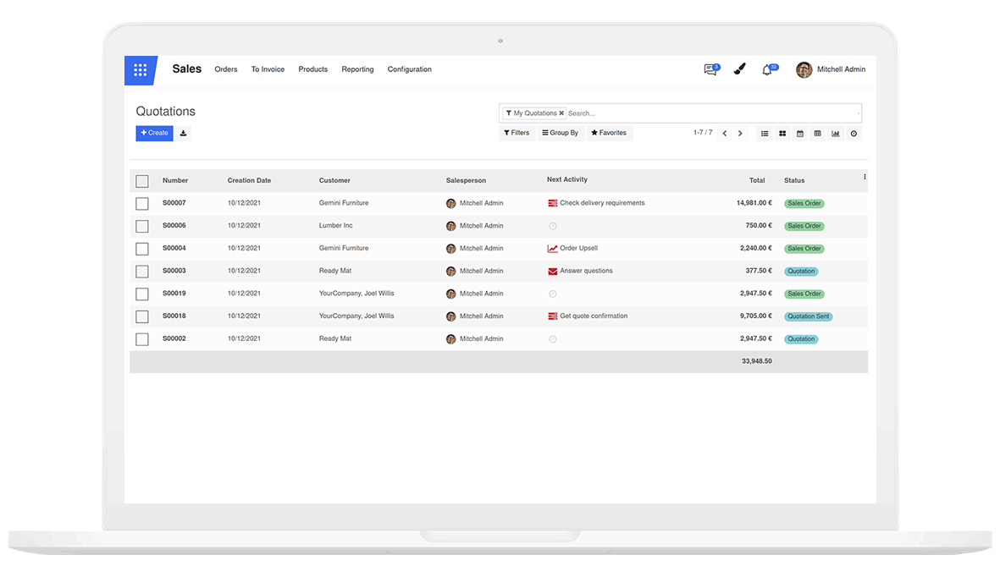Switch to Kanban view
The width and height of the screenshot is (1000, 588).
782,134
